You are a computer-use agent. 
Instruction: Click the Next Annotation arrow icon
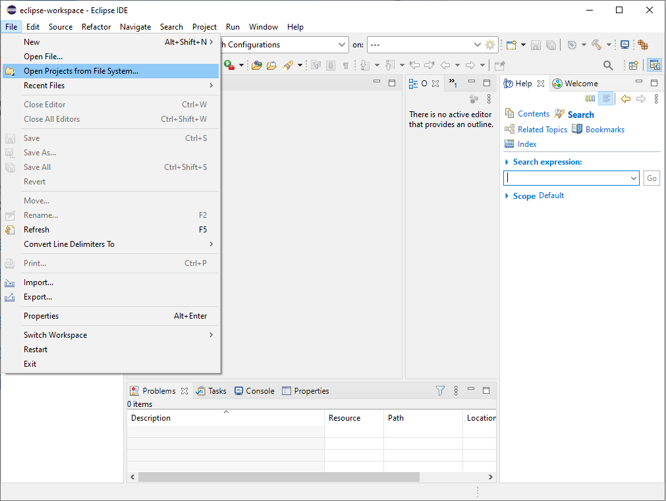coord(365,65)
